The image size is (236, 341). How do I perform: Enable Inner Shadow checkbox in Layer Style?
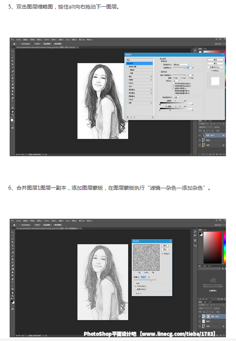point(127,80)
